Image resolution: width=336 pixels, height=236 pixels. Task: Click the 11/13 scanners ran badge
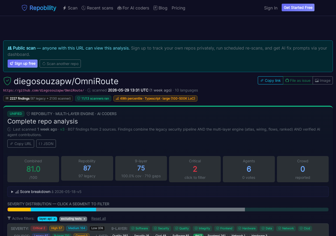(x=93, y=98)
